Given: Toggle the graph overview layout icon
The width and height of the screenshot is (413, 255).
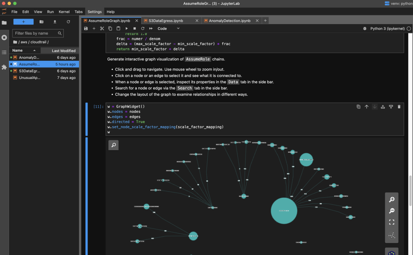Looking at the screenshot, I should tap(392, 235).
